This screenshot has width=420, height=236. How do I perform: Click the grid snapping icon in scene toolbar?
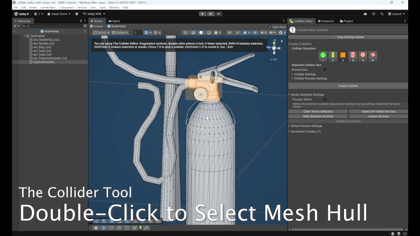(146, 33)
